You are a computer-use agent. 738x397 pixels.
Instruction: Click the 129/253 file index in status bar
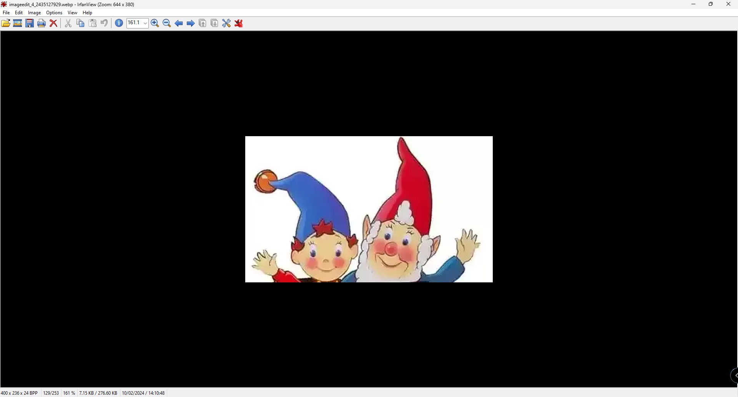(x=51, y=393)
